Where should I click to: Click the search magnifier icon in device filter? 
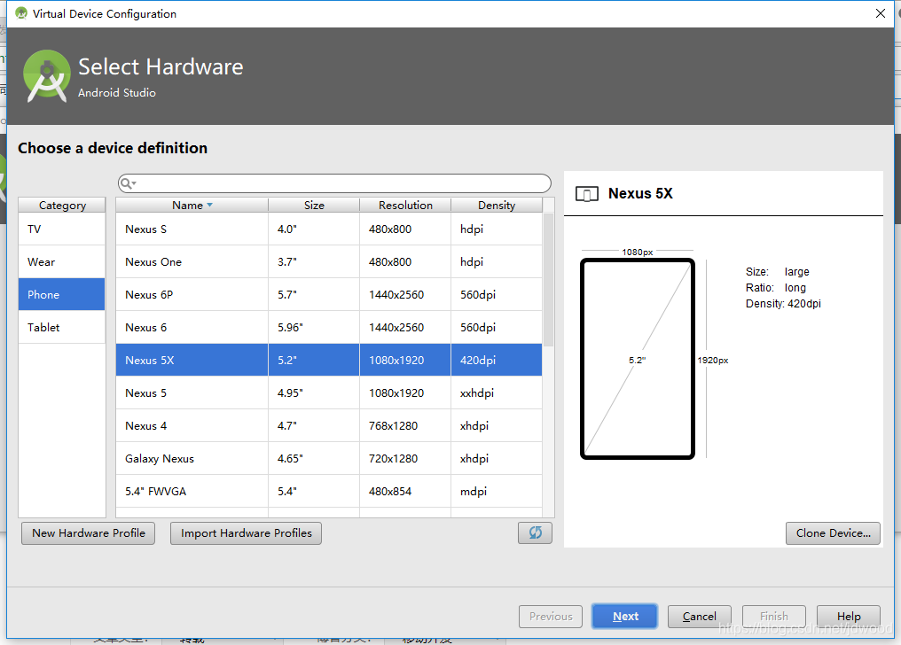[127, 183]
